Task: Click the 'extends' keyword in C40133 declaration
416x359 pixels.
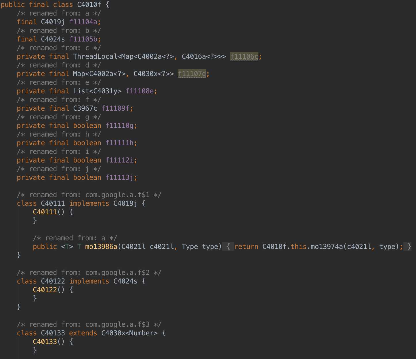Action: click(x=83, y=333)
